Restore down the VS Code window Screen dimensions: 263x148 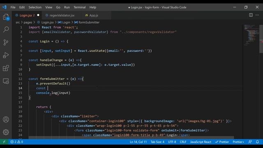(x=246, y=7)
